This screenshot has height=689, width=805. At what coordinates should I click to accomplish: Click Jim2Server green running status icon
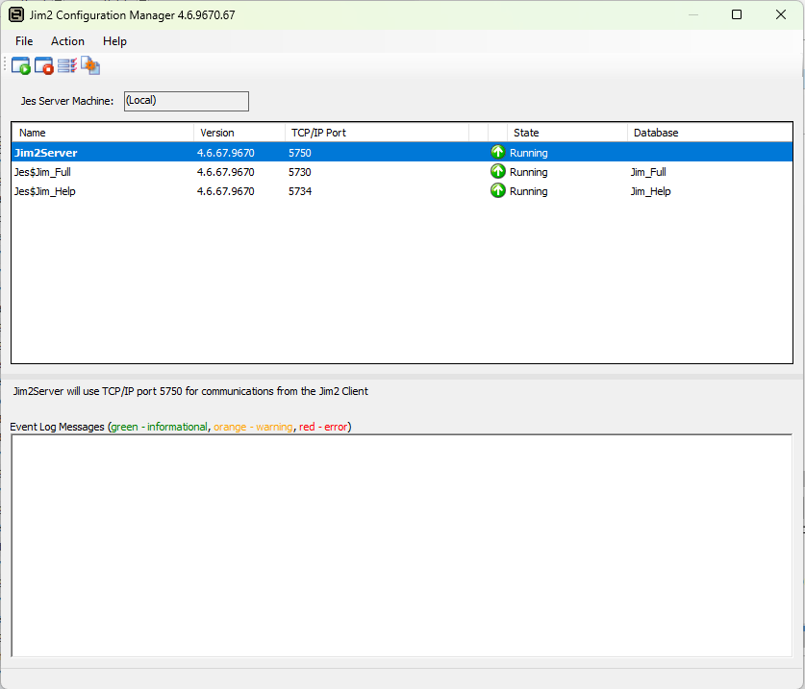(x=497, y=153)
